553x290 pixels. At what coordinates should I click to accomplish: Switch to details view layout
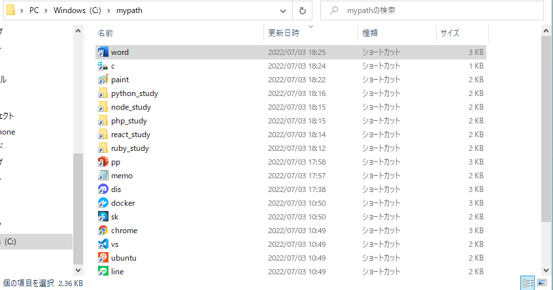tap(528, 283)
